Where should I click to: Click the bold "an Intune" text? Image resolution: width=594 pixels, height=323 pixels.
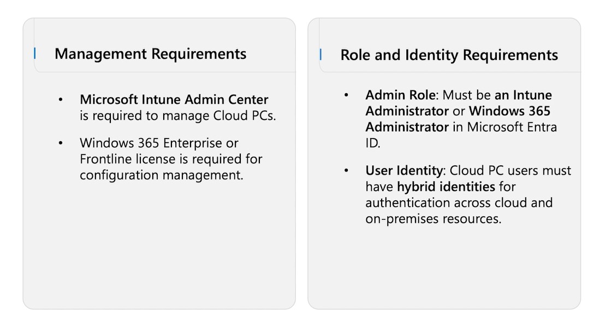tap(523, 95)
